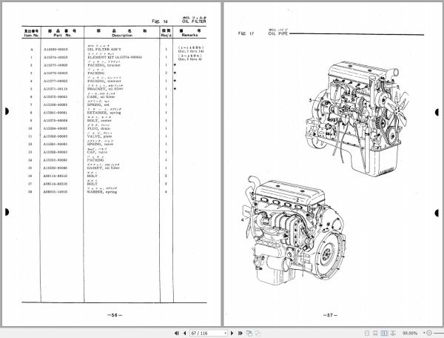
Task: Click the WASHER, spring description row
Action: point(102,190)
